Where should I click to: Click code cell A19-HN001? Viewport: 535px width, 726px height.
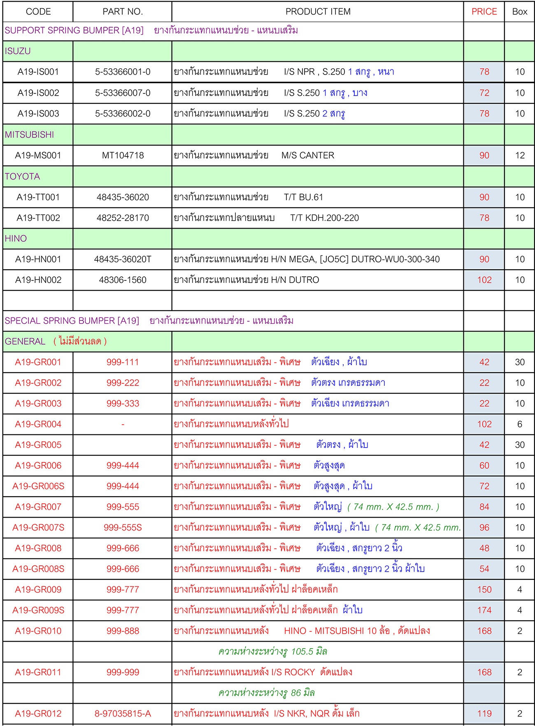[38, 259]
